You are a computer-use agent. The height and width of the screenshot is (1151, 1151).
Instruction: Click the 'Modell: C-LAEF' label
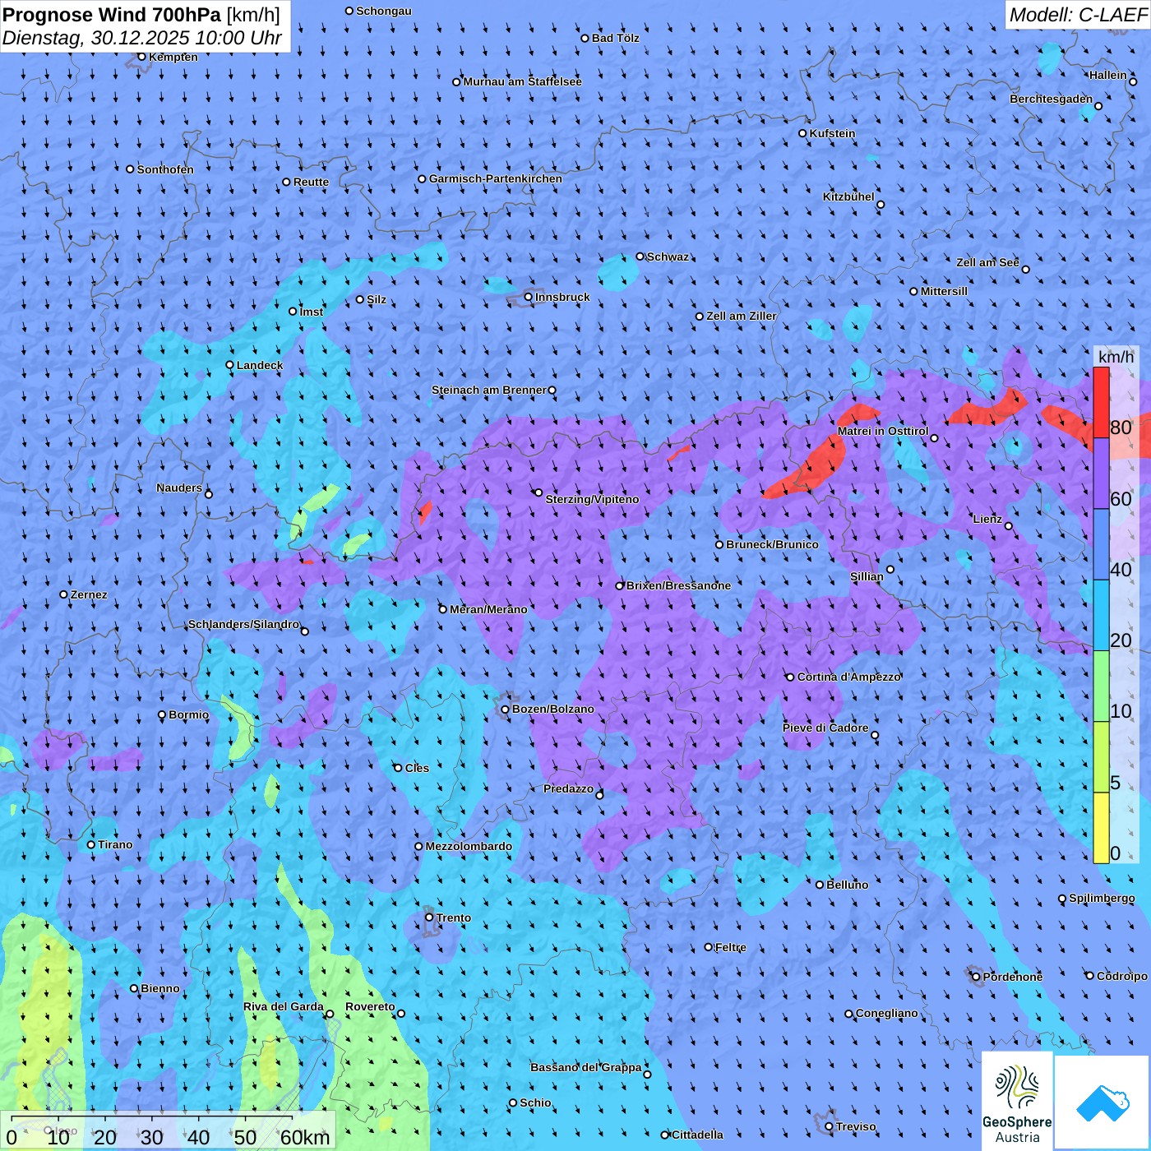[x=1078, y=15]
